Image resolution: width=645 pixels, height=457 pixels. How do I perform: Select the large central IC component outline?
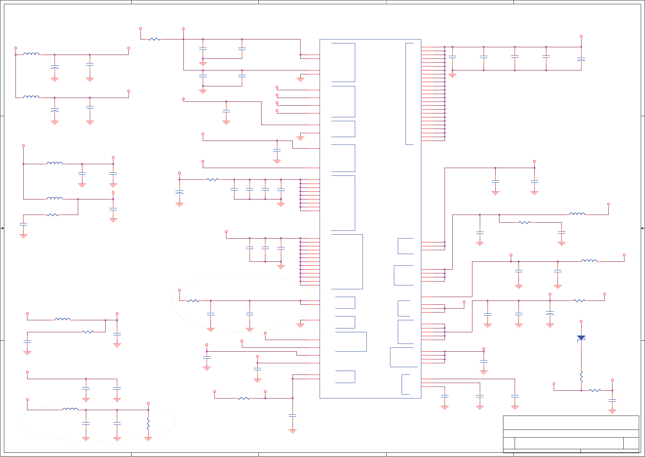370,218
